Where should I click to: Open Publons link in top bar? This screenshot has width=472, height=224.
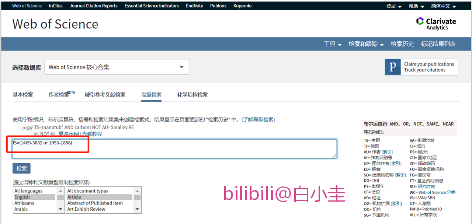point(218,6)
